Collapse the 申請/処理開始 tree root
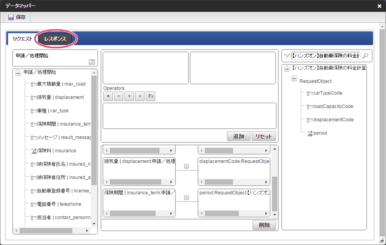Screen dimensions: 386x245 18,73
